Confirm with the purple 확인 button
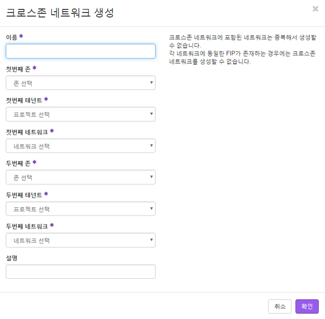 (x=307, y=306)
